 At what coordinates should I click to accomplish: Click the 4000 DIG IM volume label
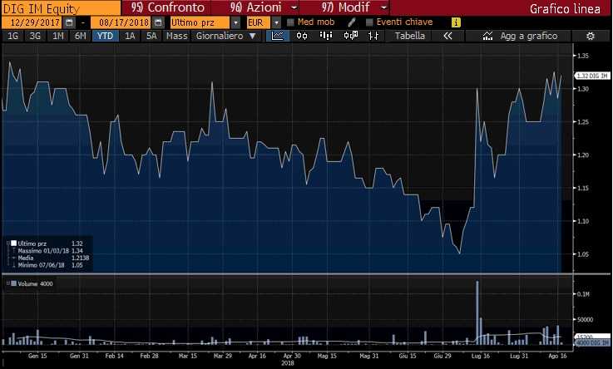592,343
